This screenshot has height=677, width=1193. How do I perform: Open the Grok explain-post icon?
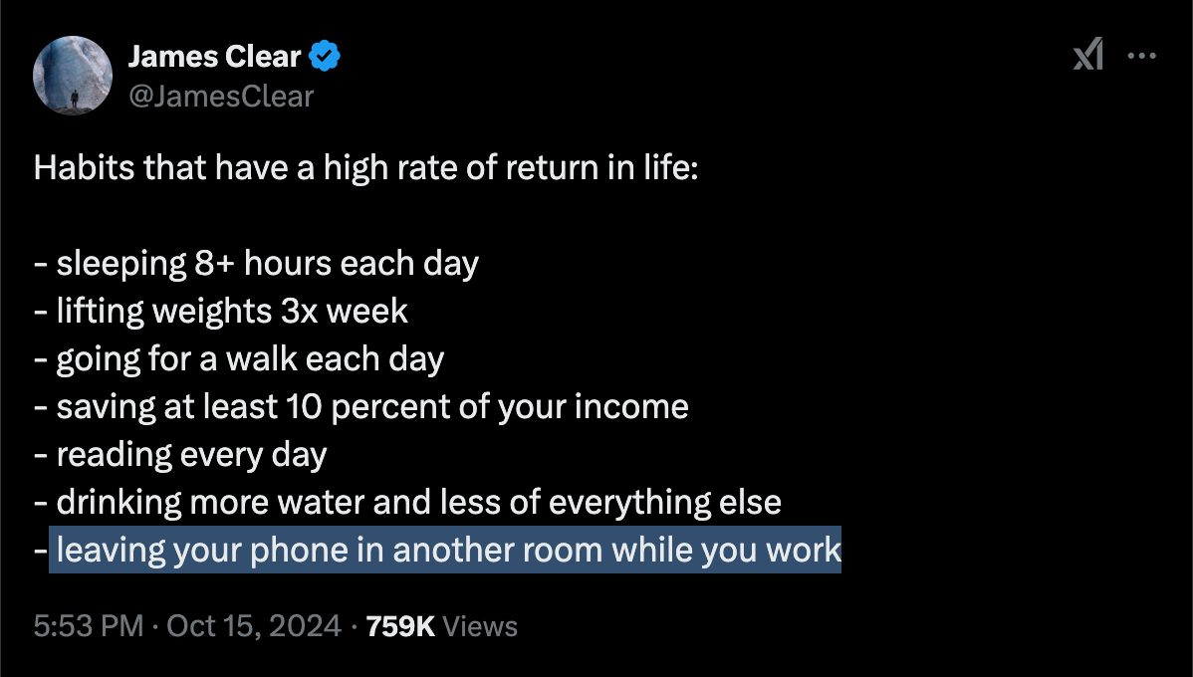1088,56
